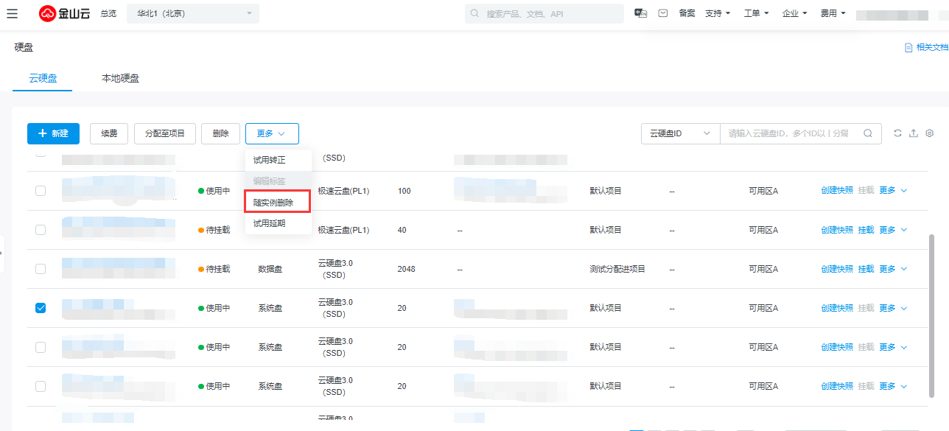Refresh the cloud disk list

897,133
